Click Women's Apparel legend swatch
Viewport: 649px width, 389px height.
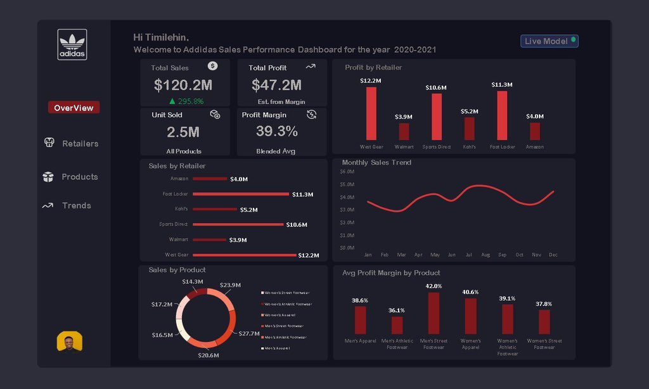[262, 315]
